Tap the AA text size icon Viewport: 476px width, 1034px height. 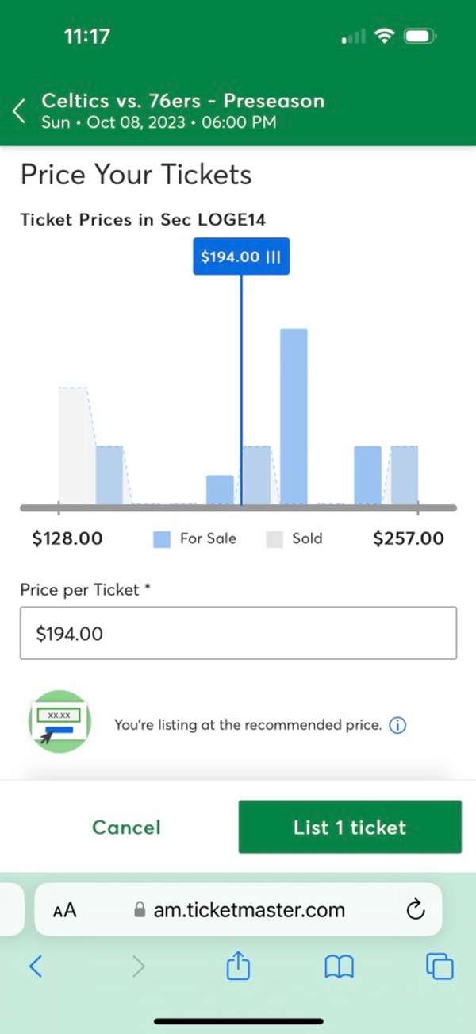[65, 910]
